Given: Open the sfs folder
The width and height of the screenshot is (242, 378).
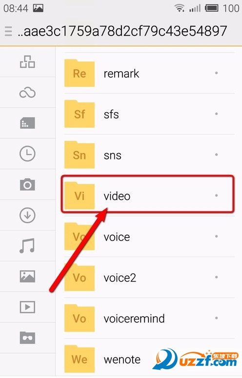Looking at the screenshot, I should pos(149,114).
